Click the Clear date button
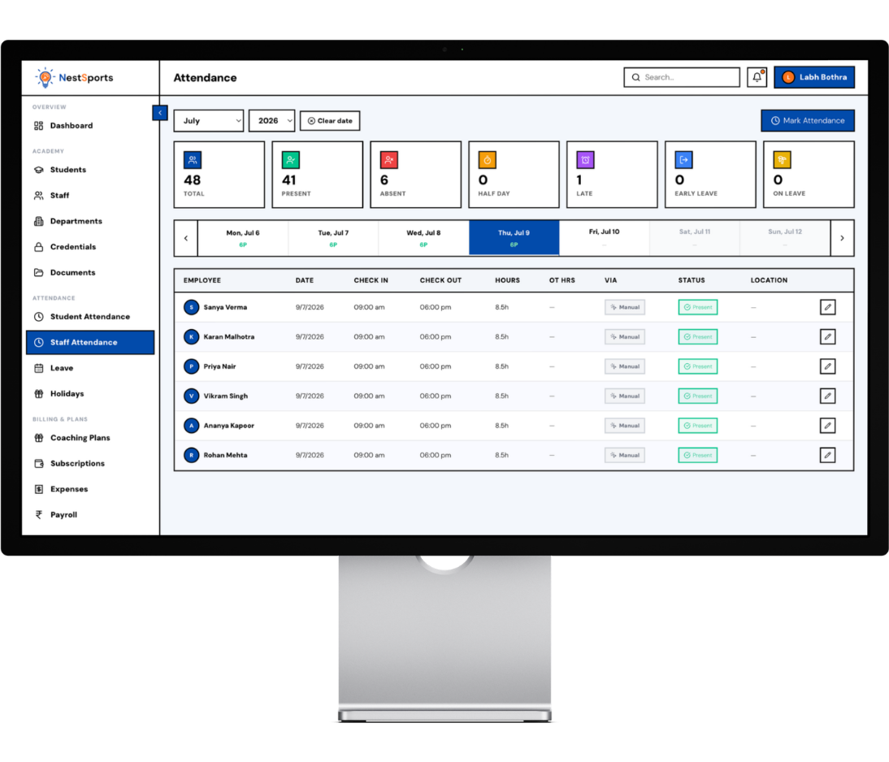Image resolution: width=889 pixels, height=762 pixels. coord(330,121)
